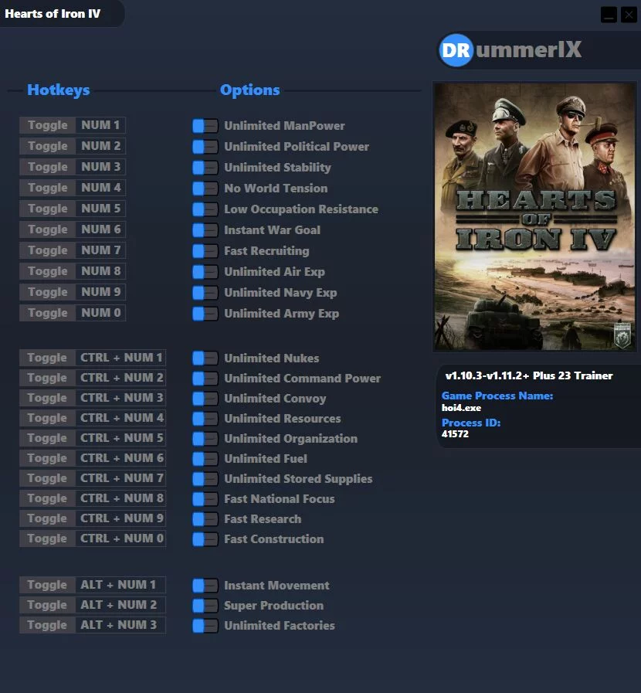Viewport: 641px width, 693px height.
Task: Enable the Super Production switch
Action: 205,606
